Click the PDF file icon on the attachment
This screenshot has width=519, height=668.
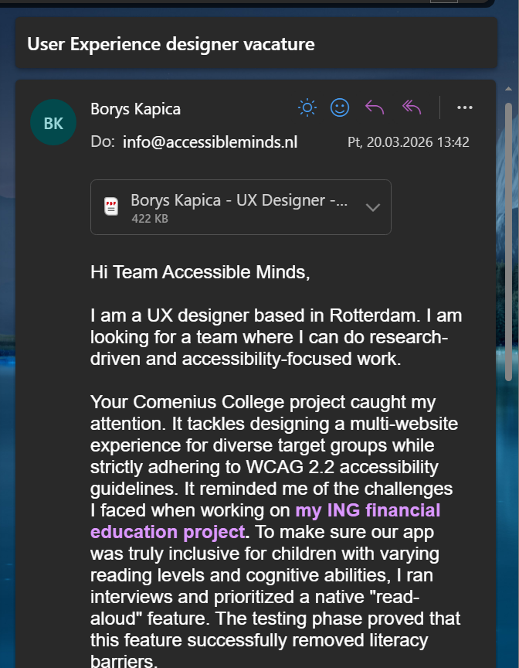point(112,206)
